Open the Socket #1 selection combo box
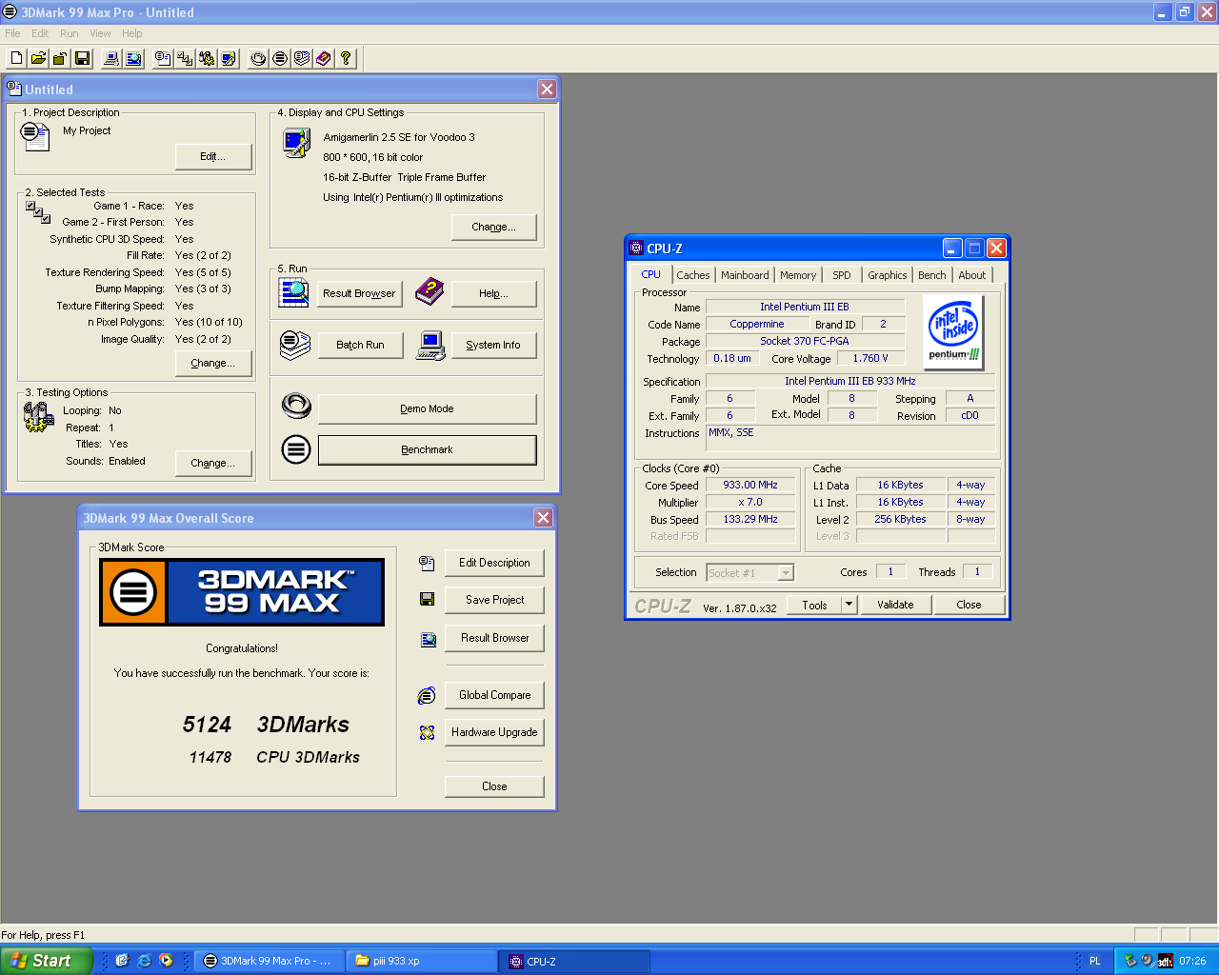 point(750,572)
